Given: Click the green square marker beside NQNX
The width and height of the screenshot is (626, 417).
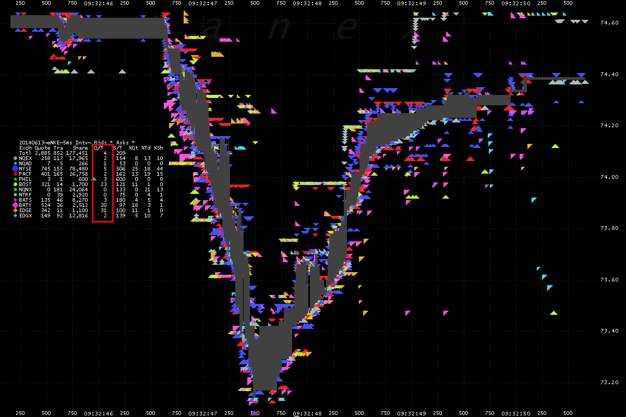Looking at the screenshot, I should tap(15, 189).
